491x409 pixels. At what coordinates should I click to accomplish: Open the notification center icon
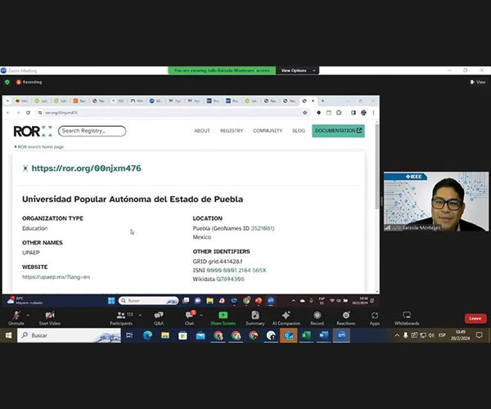click(479, 335)
